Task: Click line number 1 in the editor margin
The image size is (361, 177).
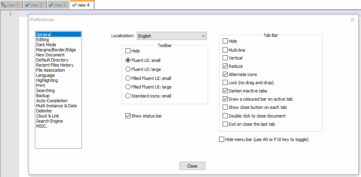Action: (10, 14)
